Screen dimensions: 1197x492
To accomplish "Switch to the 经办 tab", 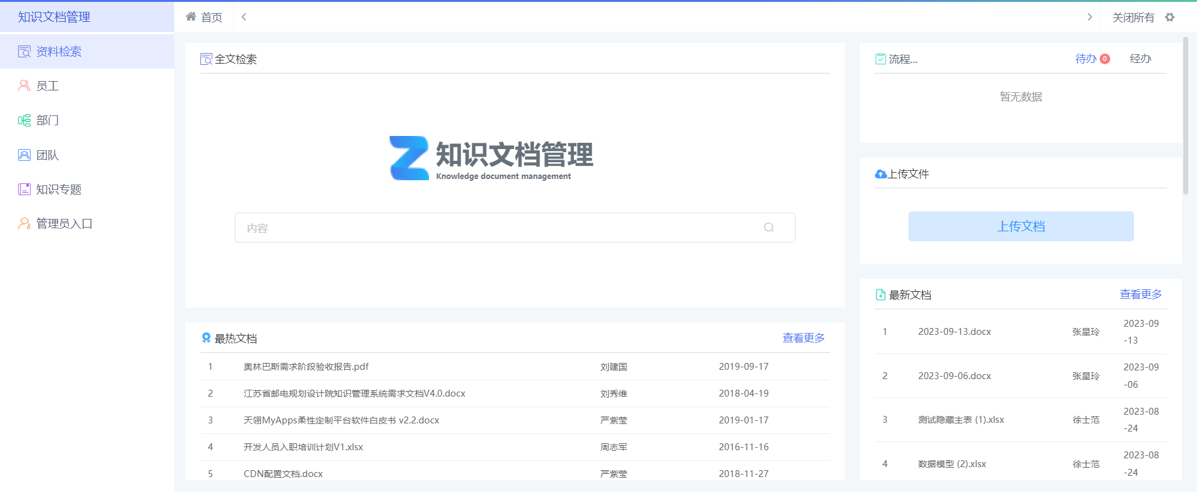I will coord(1140,59).
